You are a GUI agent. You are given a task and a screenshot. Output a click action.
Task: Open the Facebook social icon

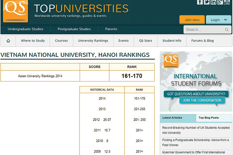(x=200, y=2)
